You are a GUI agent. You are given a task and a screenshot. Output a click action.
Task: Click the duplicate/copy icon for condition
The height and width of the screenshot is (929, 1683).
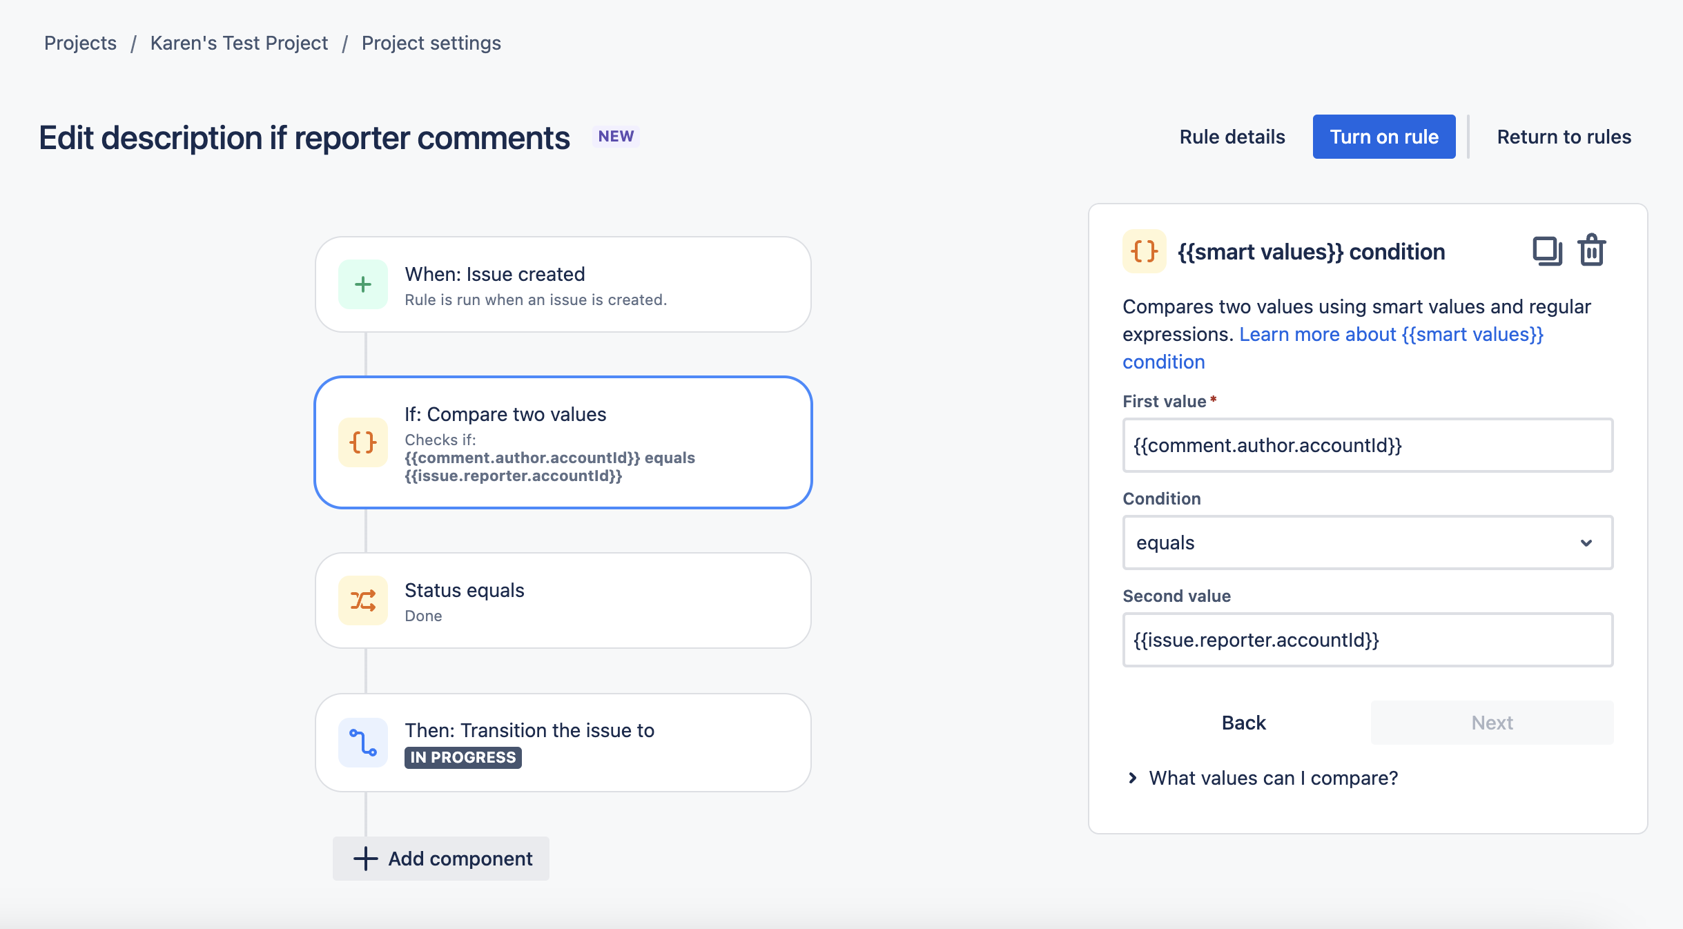[x=1544, y=249]
